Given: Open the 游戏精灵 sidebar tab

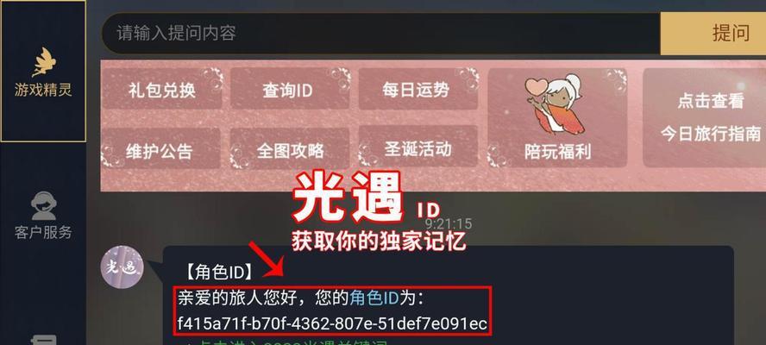Looking at the screenshot, I should coord(43,72).
